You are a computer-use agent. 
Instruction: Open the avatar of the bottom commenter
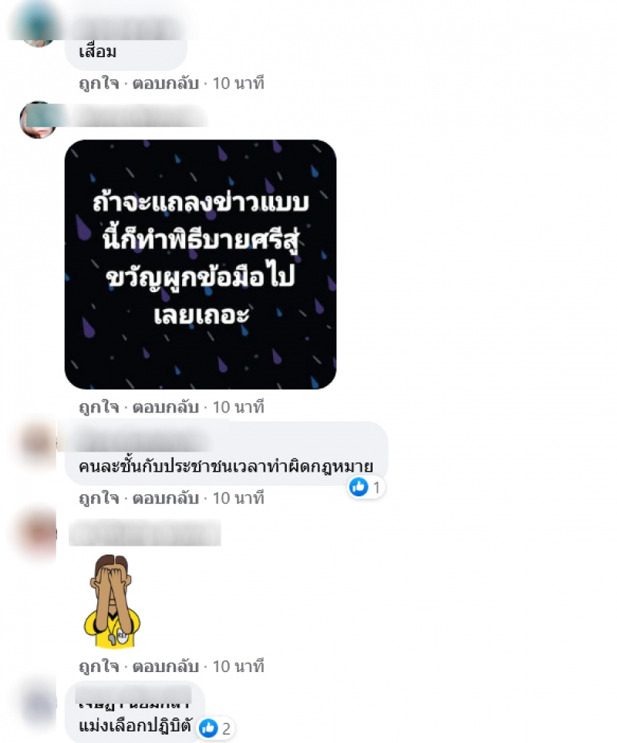pyautogui.click(x=38, y=704)
